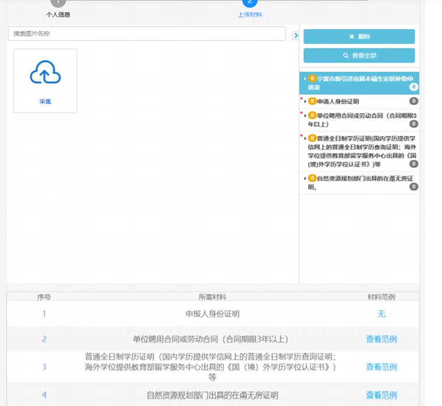
Task: Click blue step circle above 上传材料
Action: (x=250, y=3)
